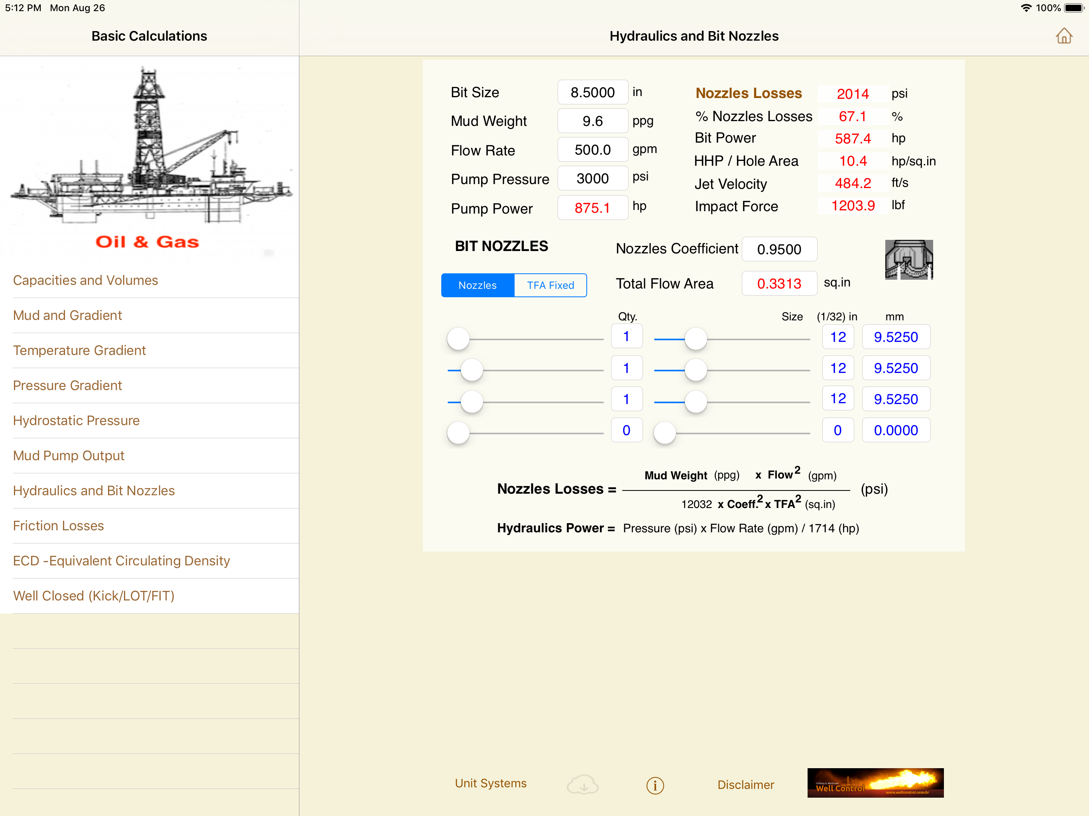Tap the home icon at top right
This screenshot has height=816, width=1089.
tap(1063, 36)
